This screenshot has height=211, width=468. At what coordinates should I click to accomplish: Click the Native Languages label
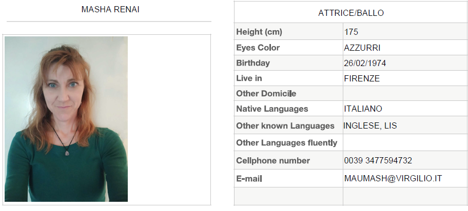[272, 109]
